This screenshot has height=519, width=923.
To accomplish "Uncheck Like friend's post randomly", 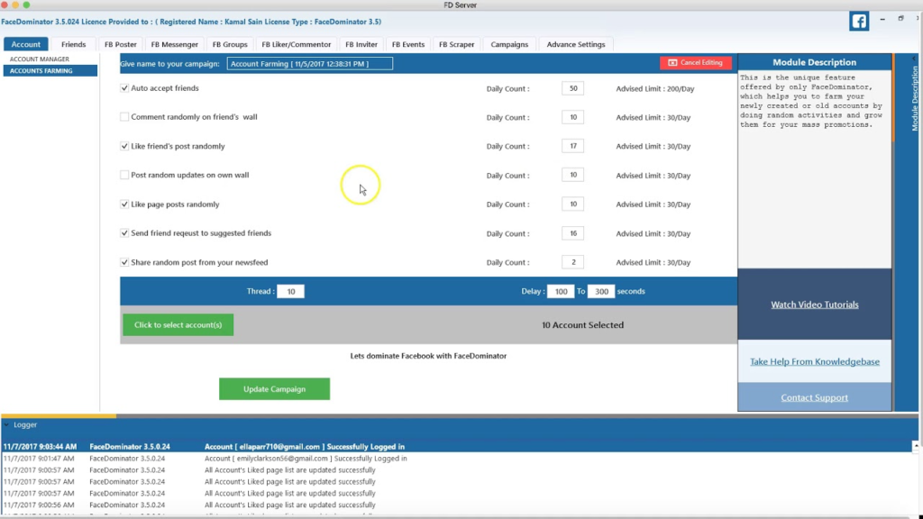I will 124,146.
